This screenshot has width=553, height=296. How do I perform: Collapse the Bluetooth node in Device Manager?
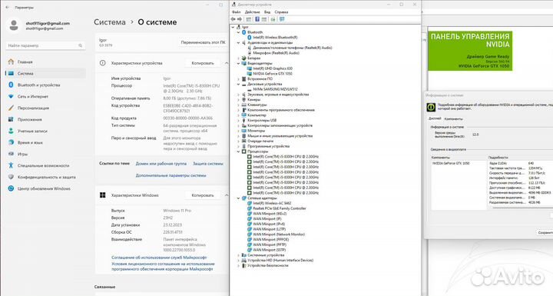click(238, 32)
